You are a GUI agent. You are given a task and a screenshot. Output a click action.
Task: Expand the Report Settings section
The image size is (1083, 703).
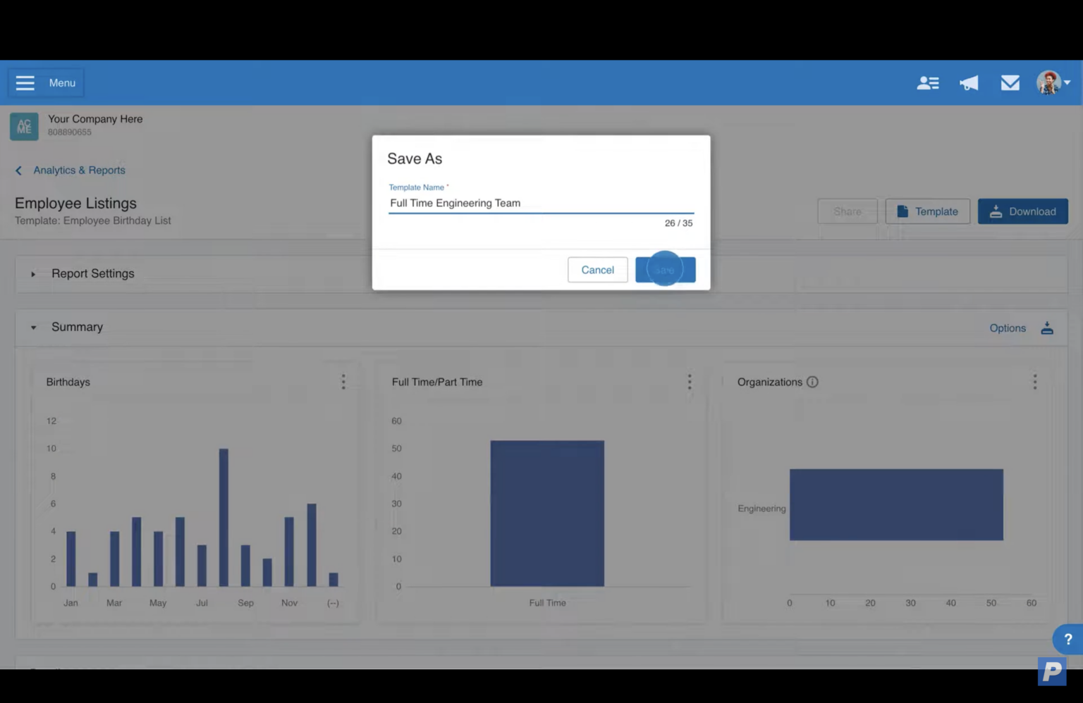coord(33,274)
